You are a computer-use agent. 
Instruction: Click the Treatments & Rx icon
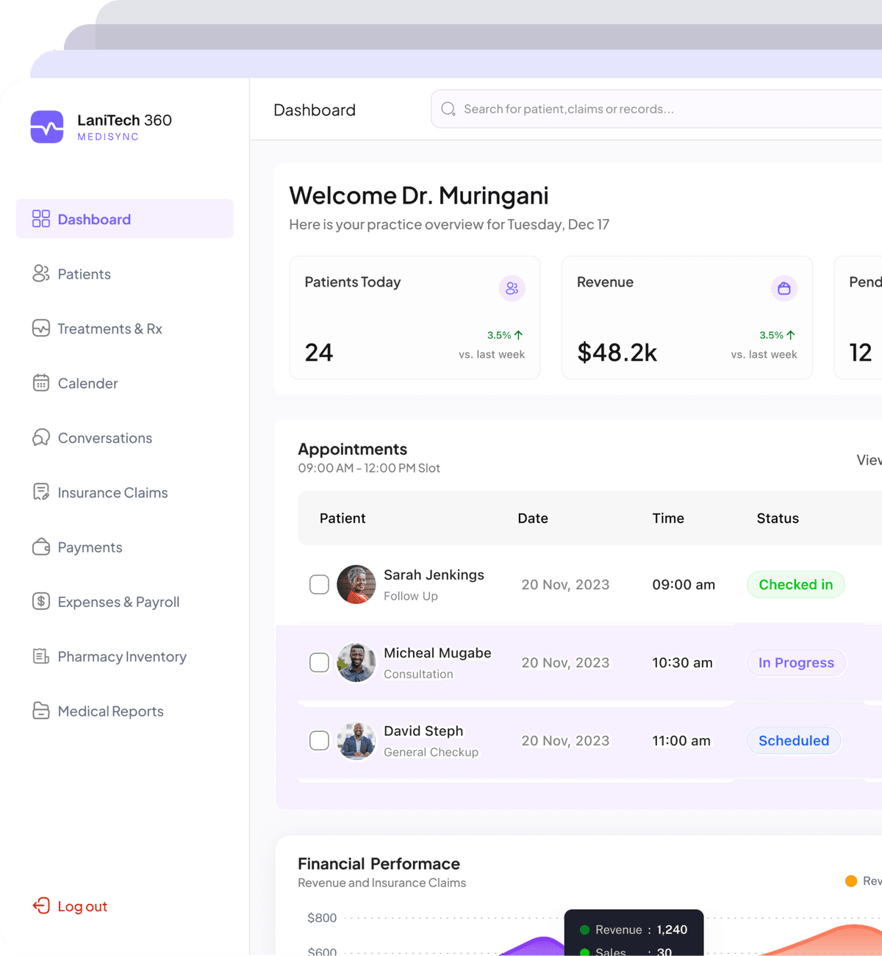(x=41, y=328)
